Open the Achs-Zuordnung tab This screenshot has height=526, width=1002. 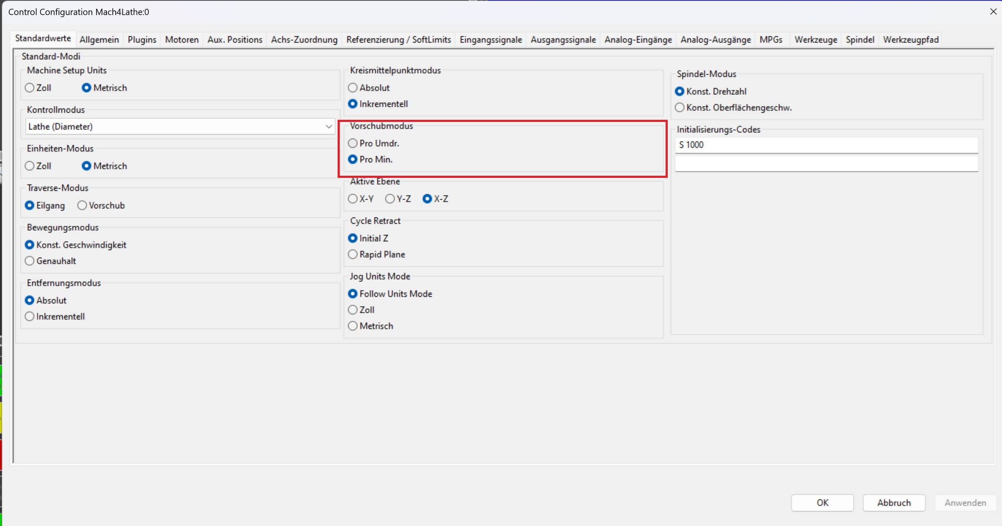pos(304,40)
